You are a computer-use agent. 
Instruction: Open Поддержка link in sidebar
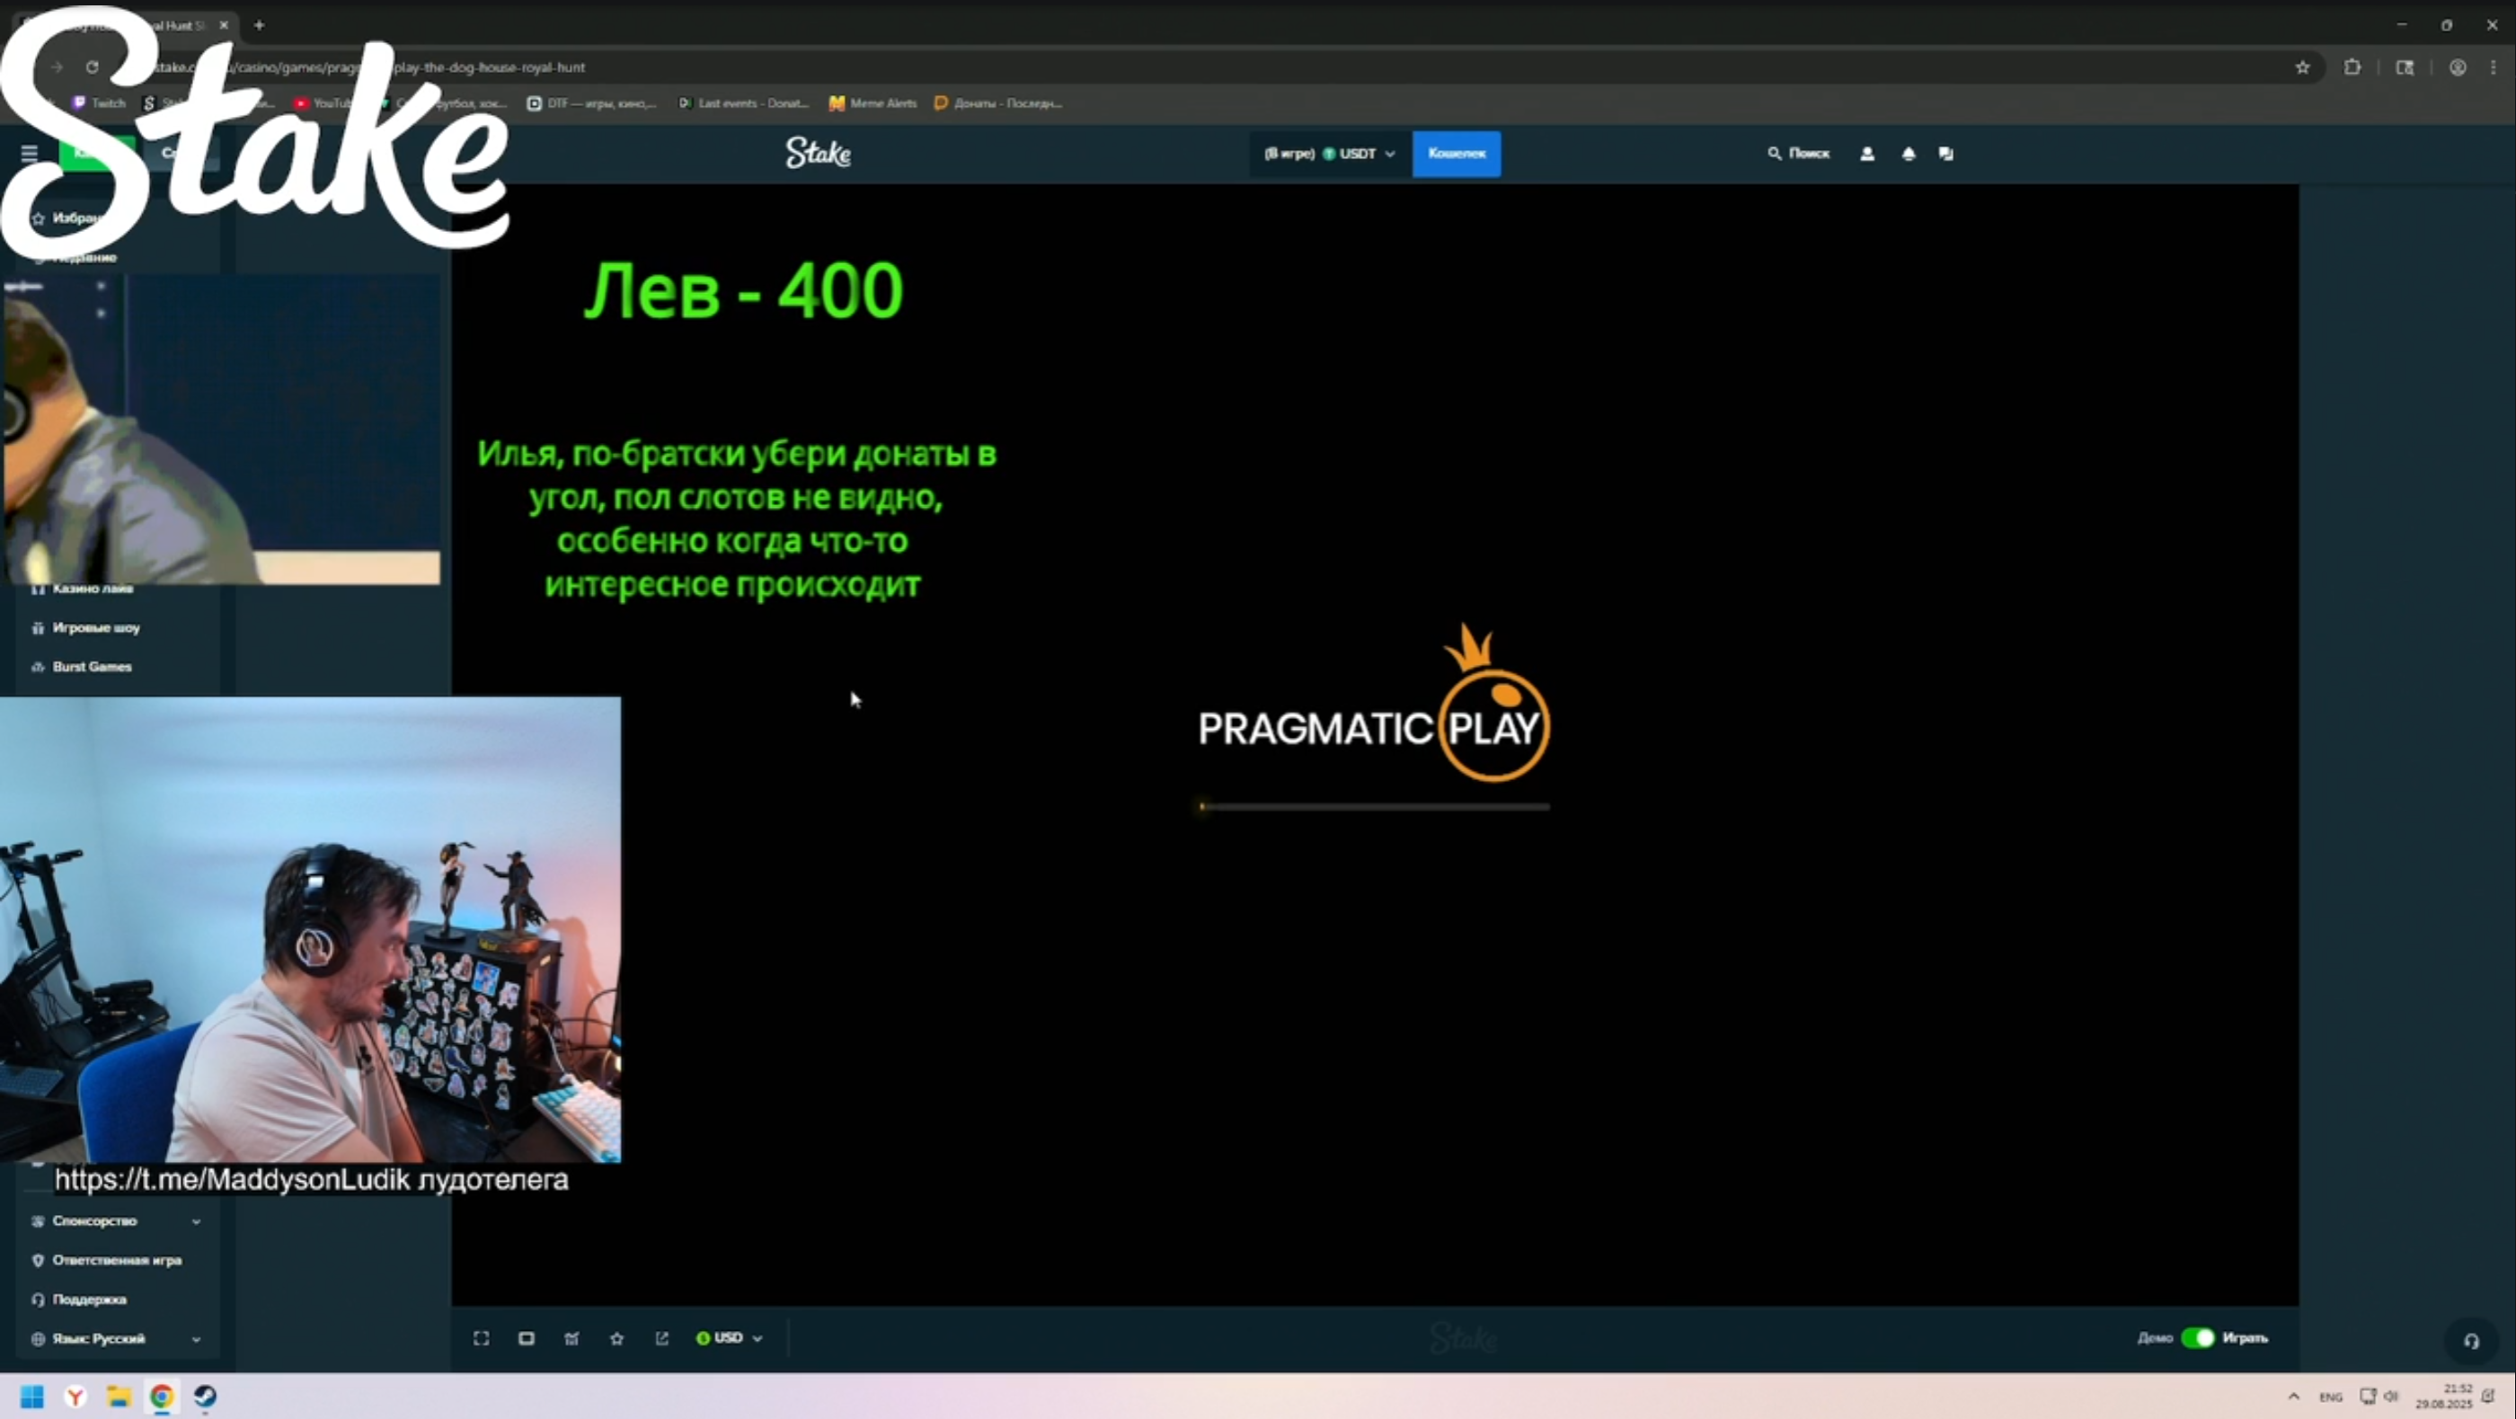tap(89, 1299)
